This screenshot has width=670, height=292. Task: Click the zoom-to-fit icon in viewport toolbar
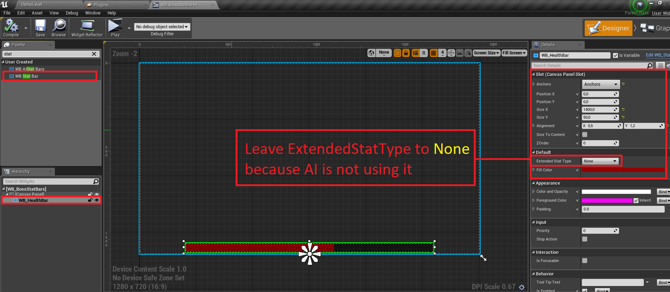tap(451, 53)
